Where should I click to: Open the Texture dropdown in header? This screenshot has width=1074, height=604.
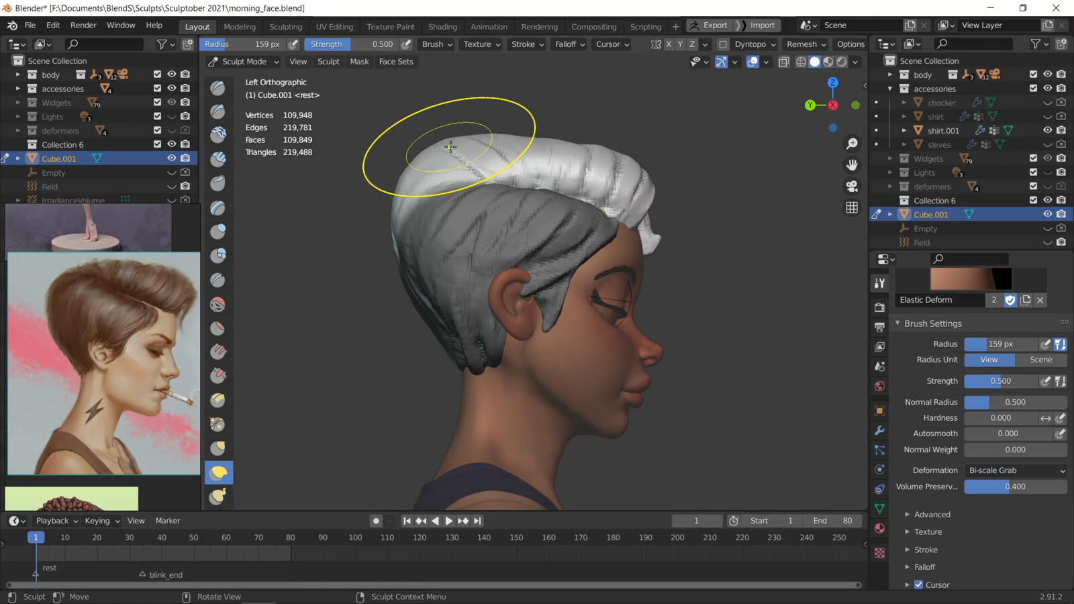[x=482, y=44]
